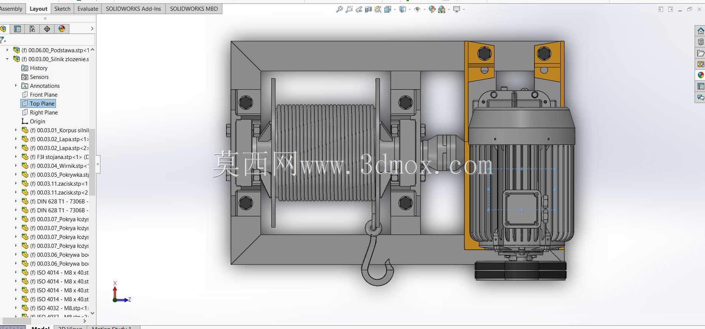Screen dimensions: 705x329
Task: Click the shift-panel-left window icon
Action: 661,9
